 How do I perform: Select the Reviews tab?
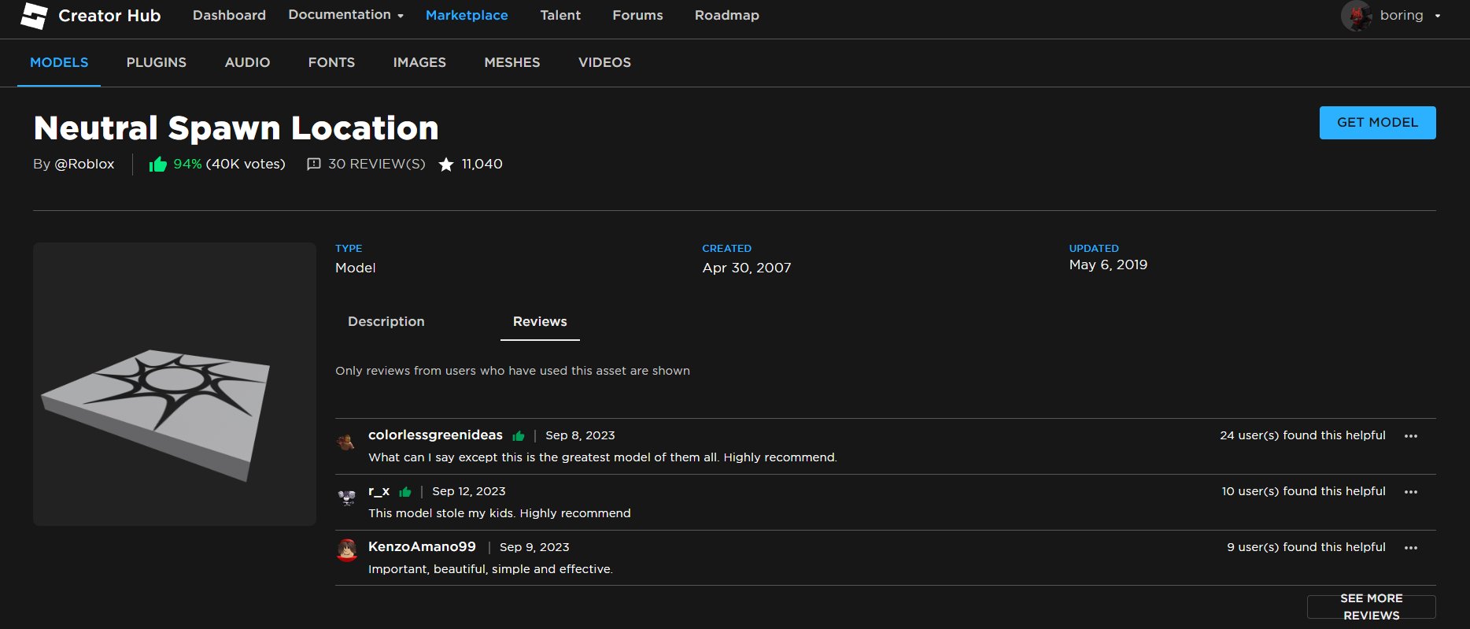[540, 321]
